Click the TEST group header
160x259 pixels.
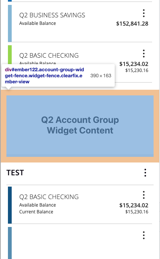(15, 173)
